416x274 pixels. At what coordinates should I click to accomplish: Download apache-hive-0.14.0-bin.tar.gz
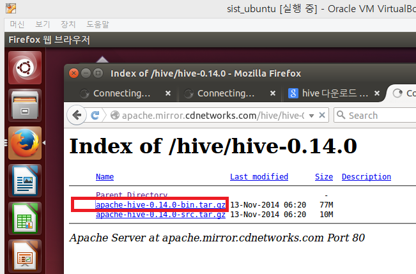click(160, 205)
